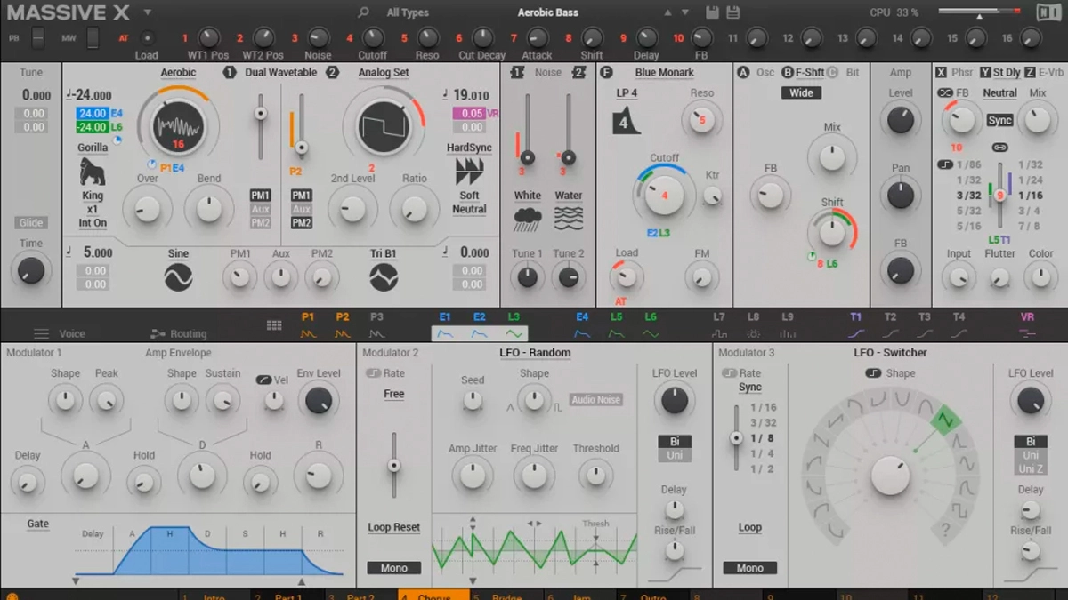Click the Modulator 2 rate vertical slider

pyautogui.click(x=393, y=465)
